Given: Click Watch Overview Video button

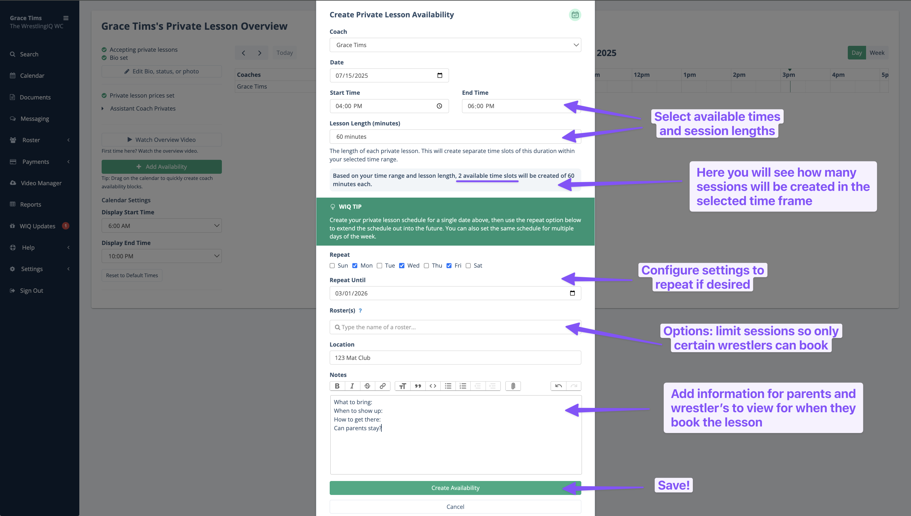Looking at the screenshot, I should coord(162,140).
